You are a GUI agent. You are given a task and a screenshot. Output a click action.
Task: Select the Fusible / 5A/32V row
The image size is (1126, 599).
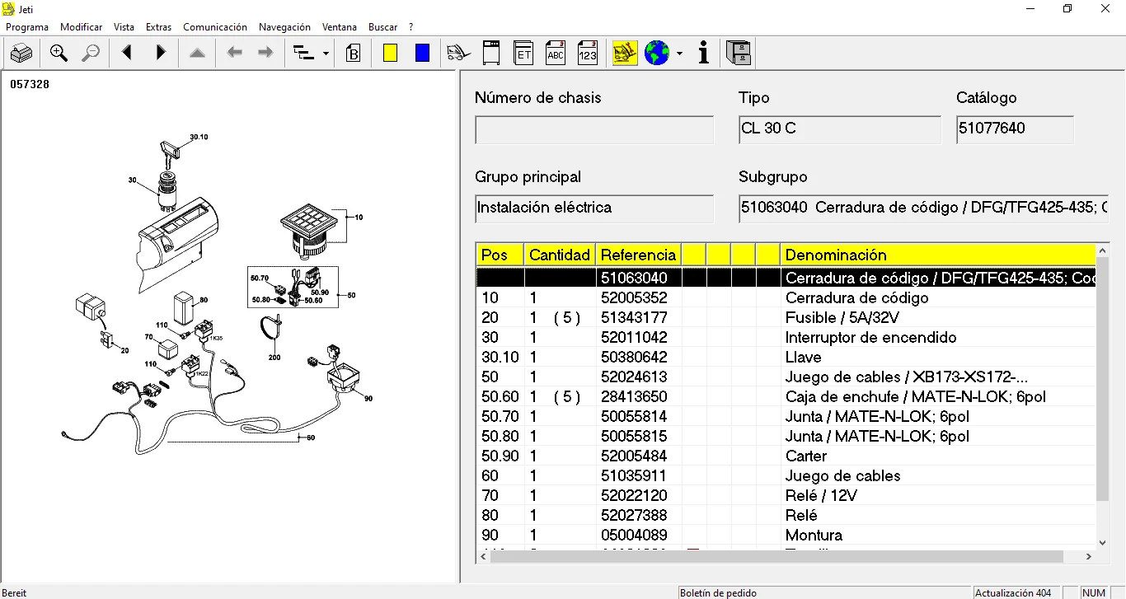tap(786, 317)
